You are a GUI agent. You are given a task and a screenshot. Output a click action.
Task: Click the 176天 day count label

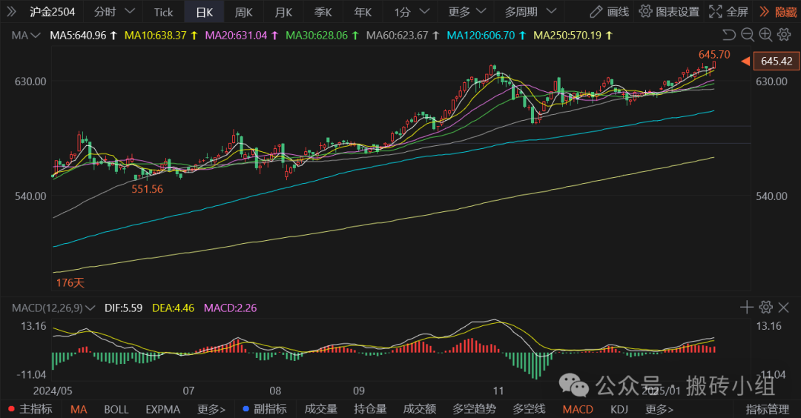pyautogui.click(x=70, y=283)
